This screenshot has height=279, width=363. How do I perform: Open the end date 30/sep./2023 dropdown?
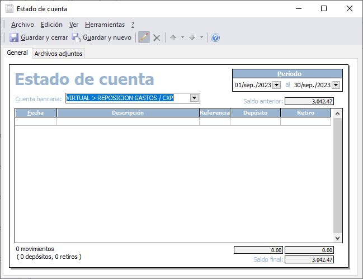[336, 85]
